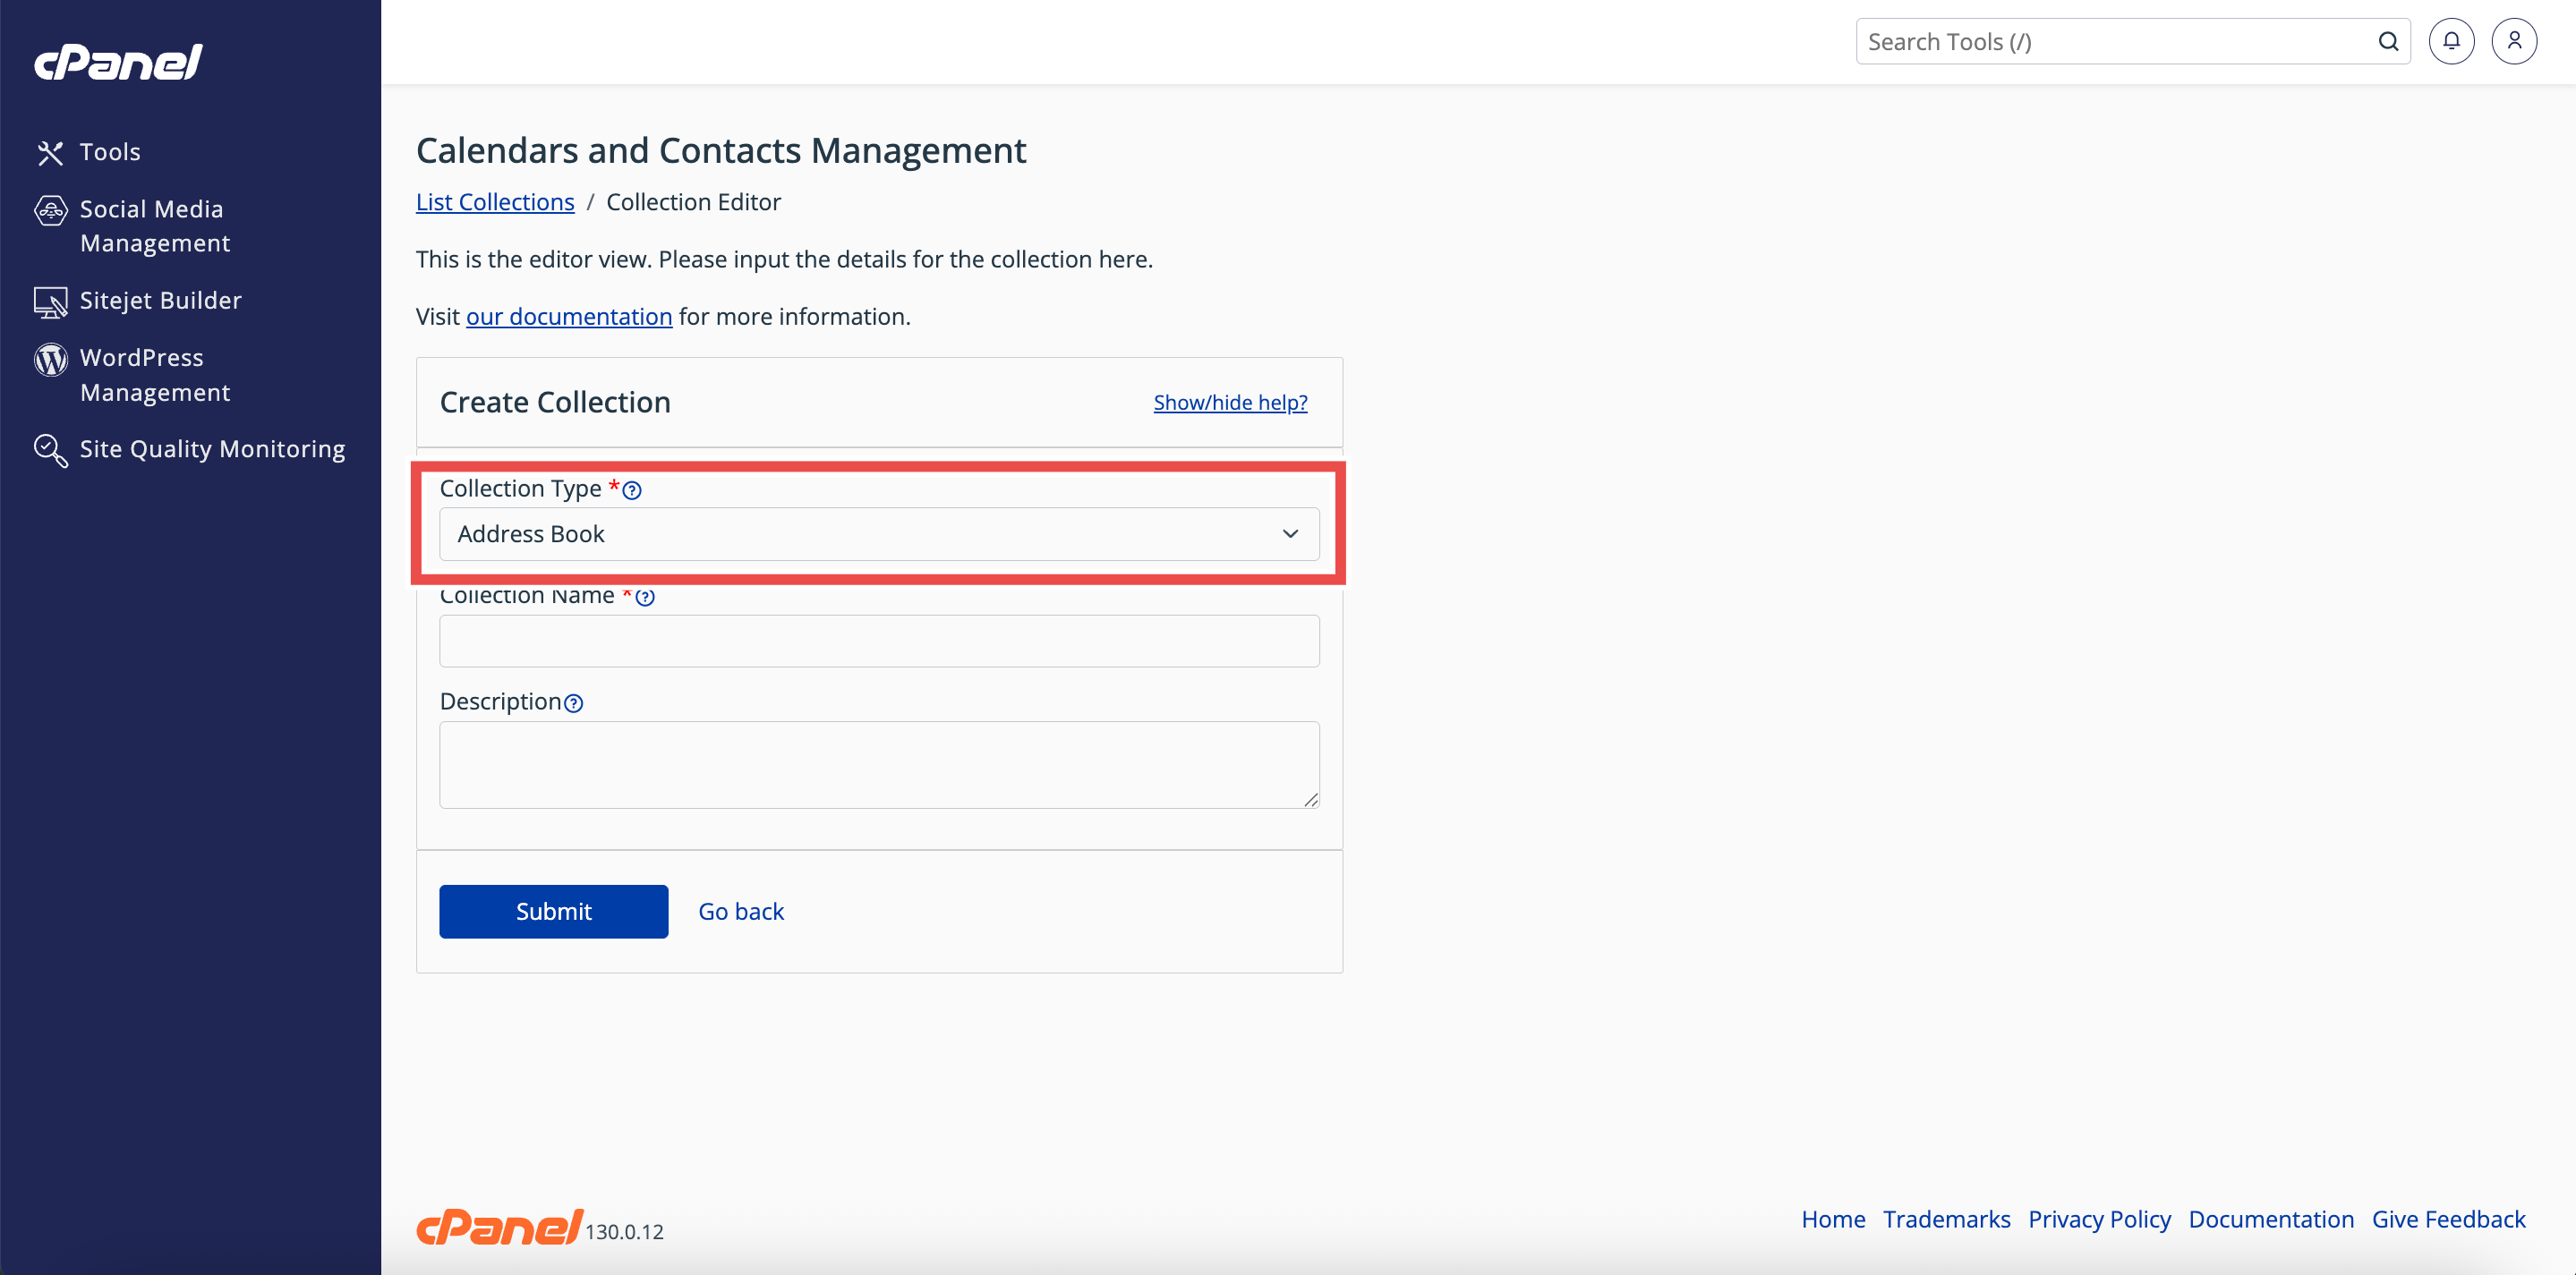Screen dimensions: 2576x1275
Task: Click the cPanel logo in sidebar
Action: tap(118, 62)
